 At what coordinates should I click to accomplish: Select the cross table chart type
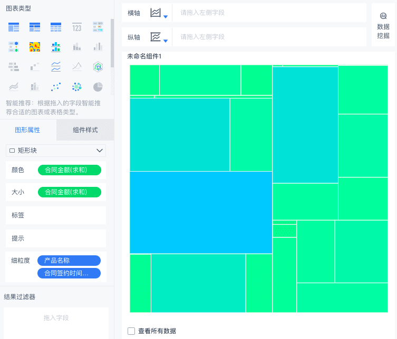[x=35, y=27]
